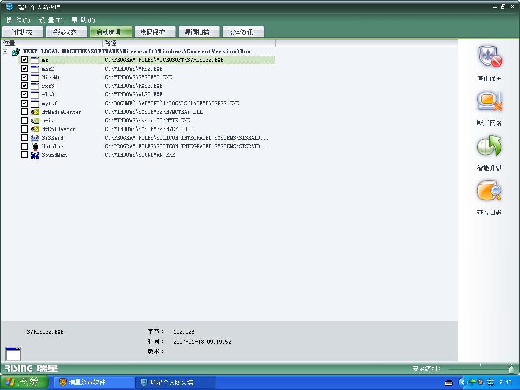Click the window icon next to NiceMt

click(35, 78)
